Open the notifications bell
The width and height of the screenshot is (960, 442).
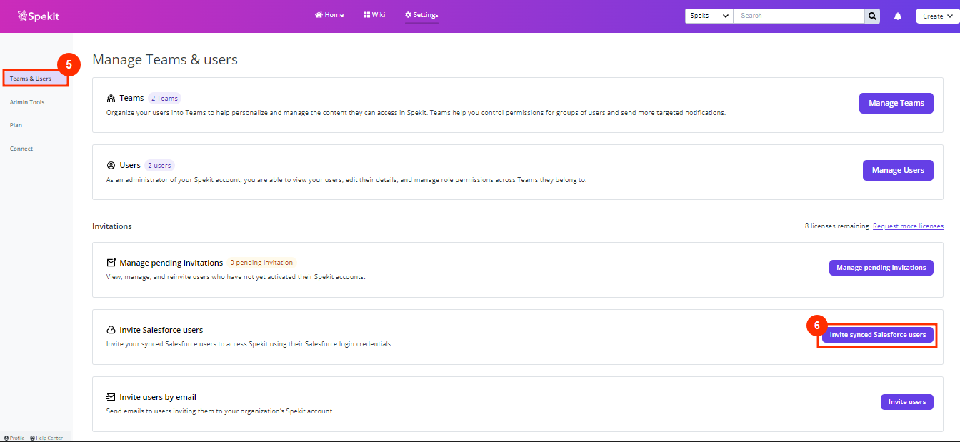point(898,16)
